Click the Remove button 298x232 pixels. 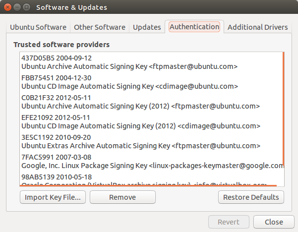click(x=122, y=197)
